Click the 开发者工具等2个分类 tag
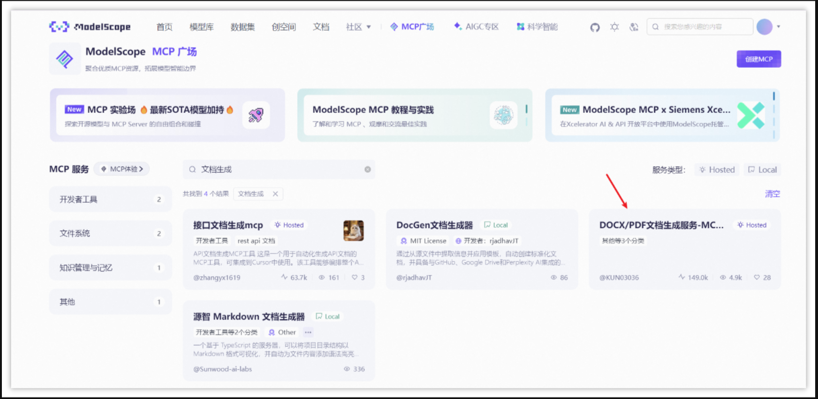The height and width of the screenshot is (399, 818). click(x=226, y=332)
